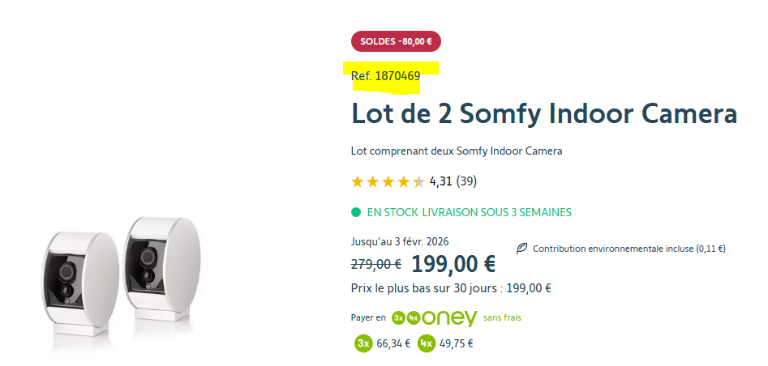Click the product title Lot de 2 Somfy Indoor Camera
Image resolution: width=768 pixels, height=366 pixels.
[x=544, y=113]
